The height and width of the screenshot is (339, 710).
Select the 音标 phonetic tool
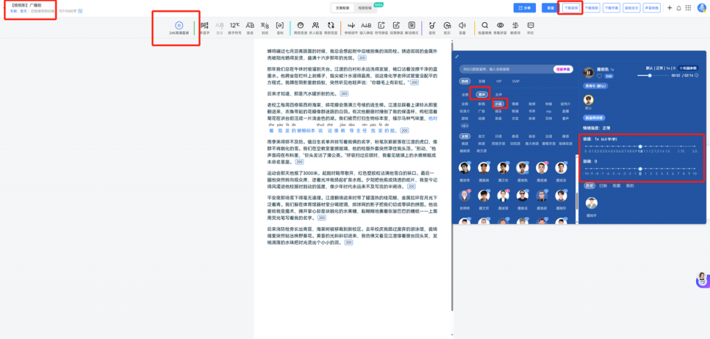click(280, 28)
